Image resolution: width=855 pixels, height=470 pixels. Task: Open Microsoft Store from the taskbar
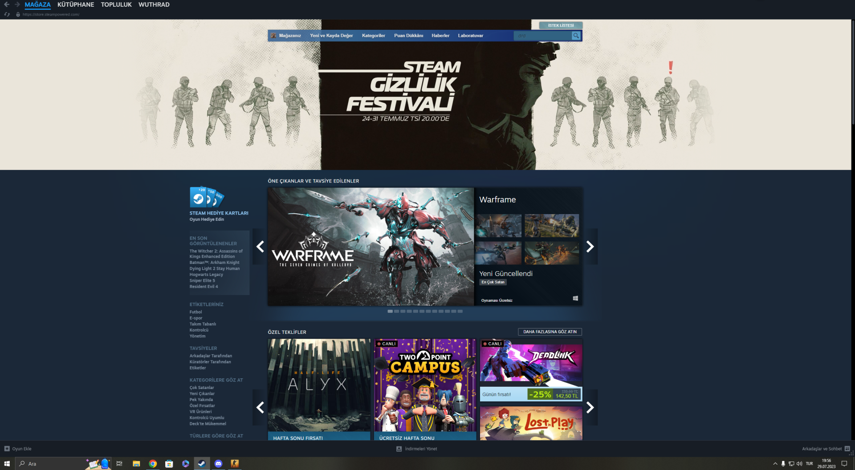169,464
